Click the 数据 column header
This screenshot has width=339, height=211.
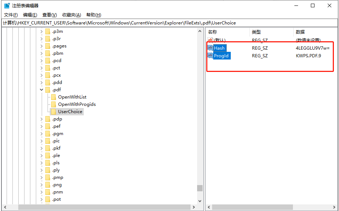tap(300, 32)
